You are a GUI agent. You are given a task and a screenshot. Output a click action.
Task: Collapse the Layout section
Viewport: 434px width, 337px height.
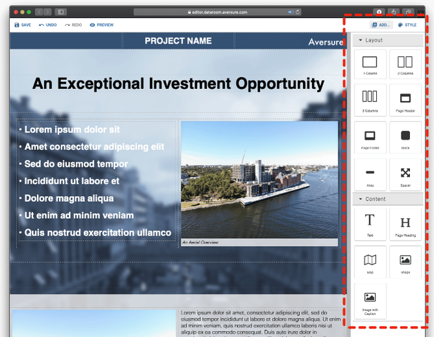point(387,40)
